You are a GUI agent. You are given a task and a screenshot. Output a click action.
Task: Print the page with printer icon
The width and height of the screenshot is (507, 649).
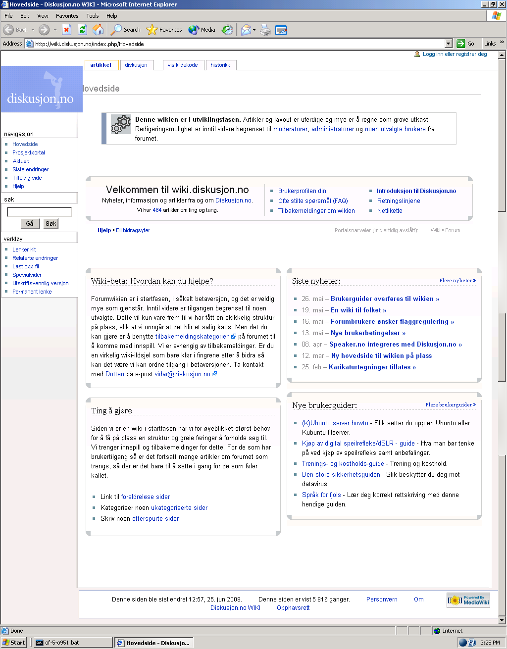[x=266, y=30]
